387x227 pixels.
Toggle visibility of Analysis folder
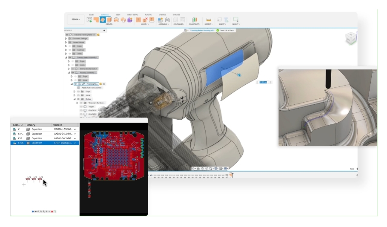click(70, 50)
